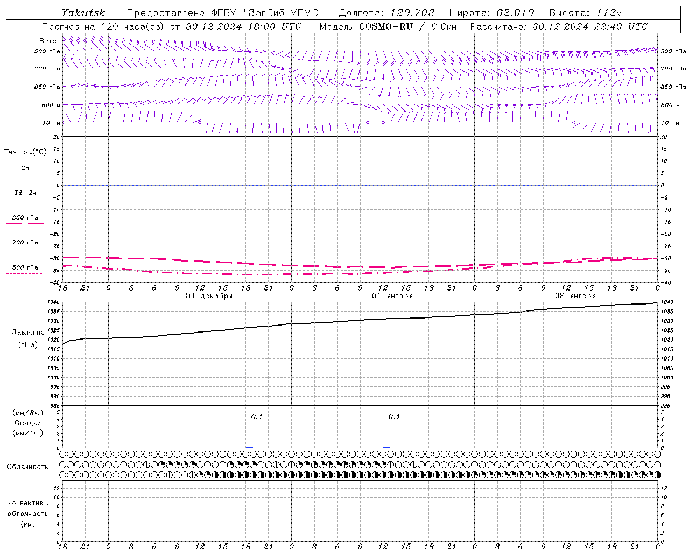The height and width of the screenshot is (551, 689).
Task: Click the (гПа) unit label under Давление
Action: (x=28, y=345)
